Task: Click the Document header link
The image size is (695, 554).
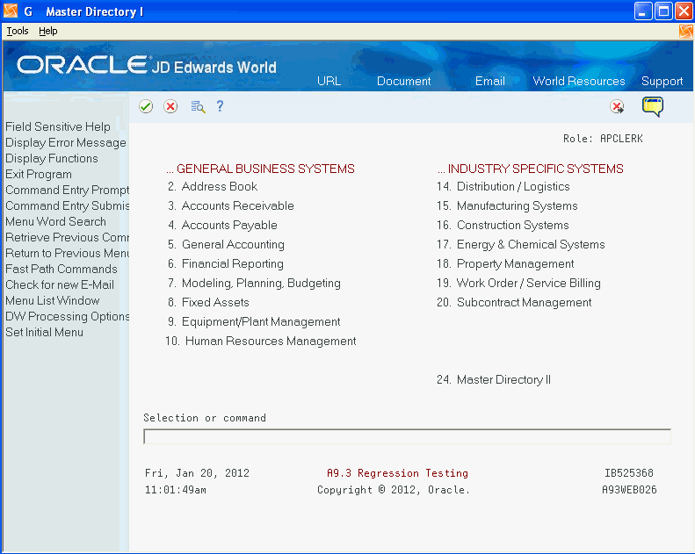Action: click(404, 81)
